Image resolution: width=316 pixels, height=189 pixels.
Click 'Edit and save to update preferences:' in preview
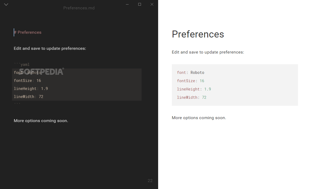(208, 52)
